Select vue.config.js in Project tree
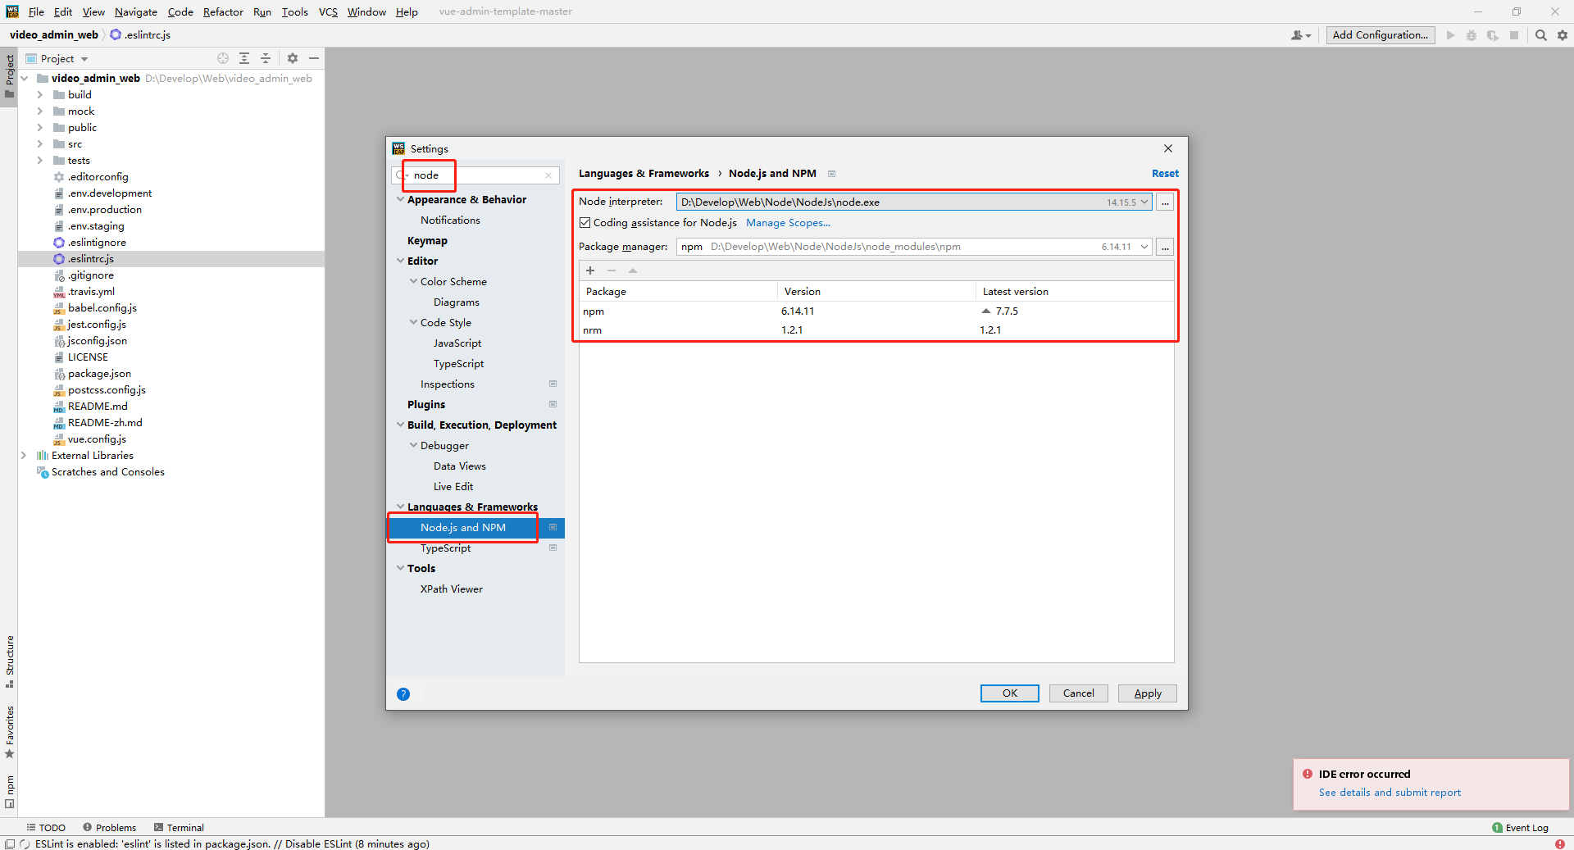Screen dimensions: 1574x850 [x=97, y=439]
